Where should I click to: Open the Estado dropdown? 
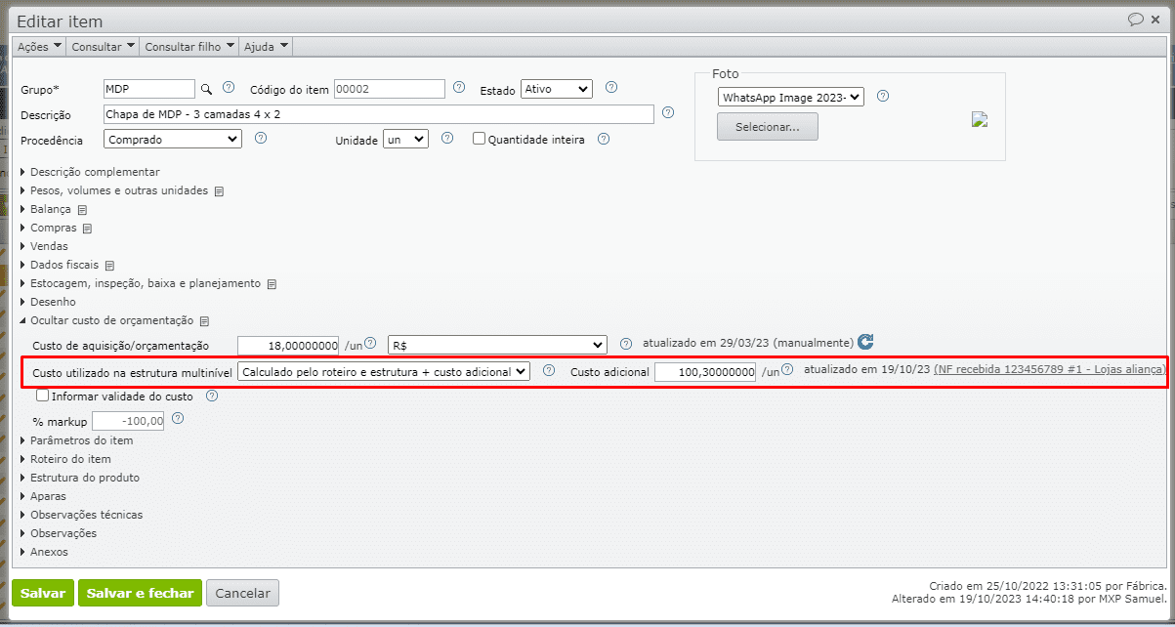(x=557, y=89)
